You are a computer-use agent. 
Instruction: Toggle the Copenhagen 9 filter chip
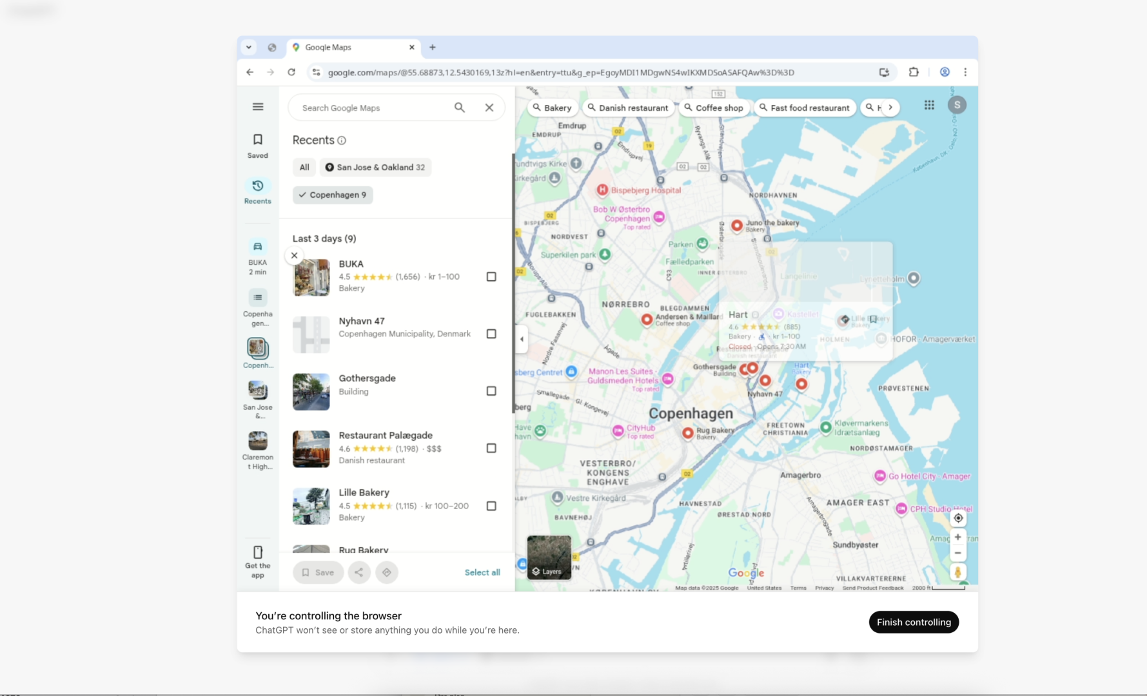[333, 195]
